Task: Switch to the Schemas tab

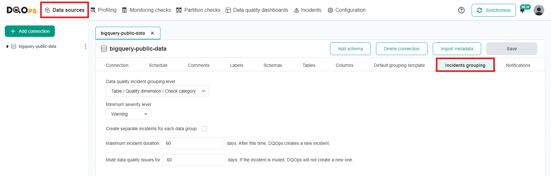Action: 273,65
